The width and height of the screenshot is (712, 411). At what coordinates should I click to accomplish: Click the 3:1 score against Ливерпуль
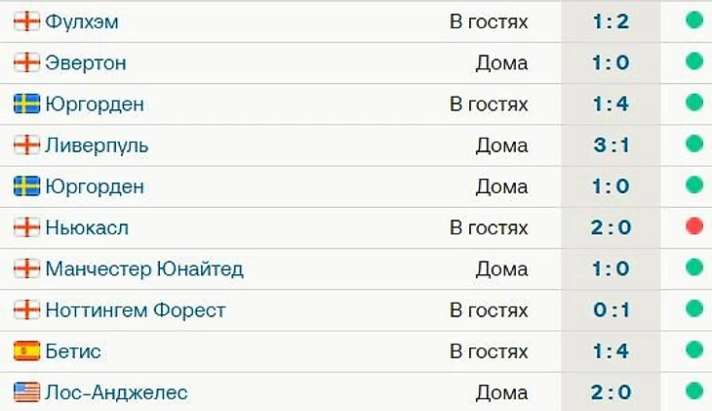(x=612, y=145)
